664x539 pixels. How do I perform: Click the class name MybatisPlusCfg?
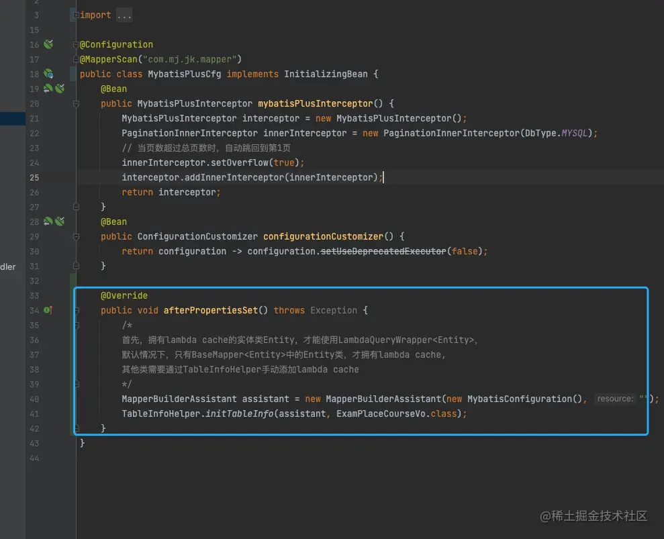(x=184, y=74)
